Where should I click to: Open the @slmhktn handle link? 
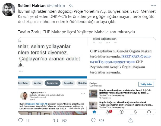[x=56, y=6]
